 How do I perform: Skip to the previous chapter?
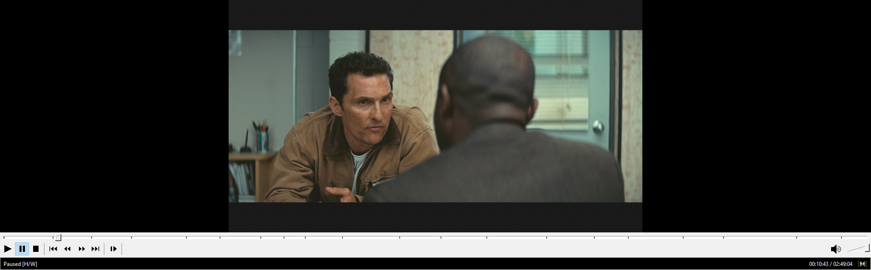(x=53, y=249)
